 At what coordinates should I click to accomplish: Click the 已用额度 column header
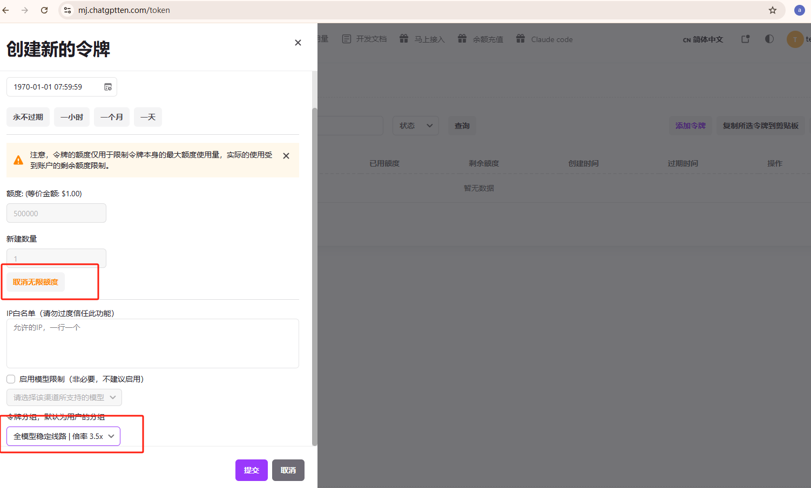coord(384,163)
